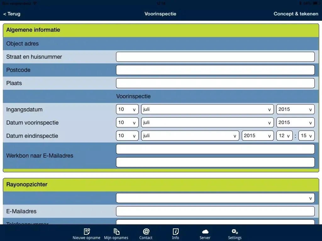The height and width of the screenshot is (241, 322).
Task: Click the Datum voorinspectie label
Action: click(x=32, y=123)
